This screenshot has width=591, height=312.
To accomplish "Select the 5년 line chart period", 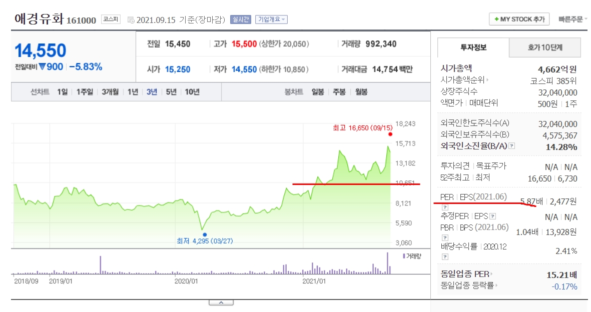I will (171, 92).
